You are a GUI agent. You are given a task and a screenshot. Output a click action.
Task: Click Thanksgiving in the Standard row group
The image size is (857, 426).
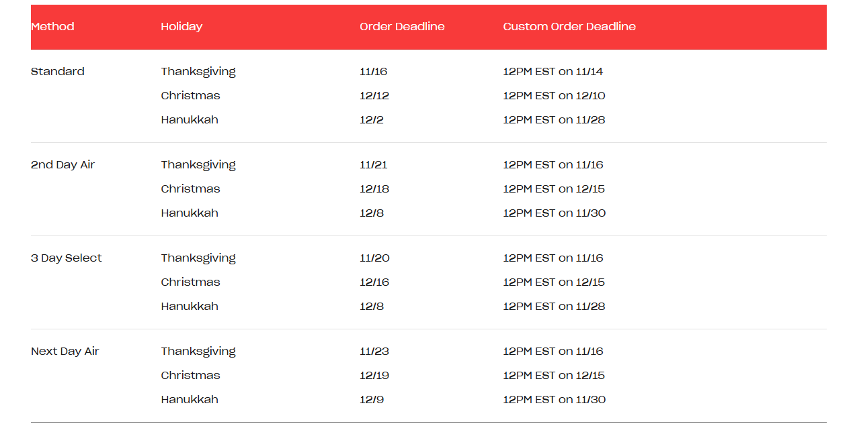click(198, 72)
